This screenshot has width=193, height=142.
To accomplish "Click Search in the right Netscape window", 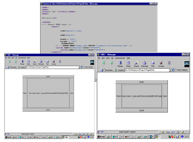I will coord(136,64).
